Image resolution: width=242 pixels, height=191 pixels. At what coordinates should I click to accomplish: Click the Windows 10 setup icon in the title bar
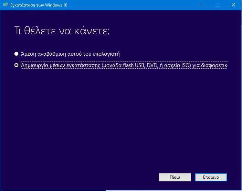click(x=6, y=4)
